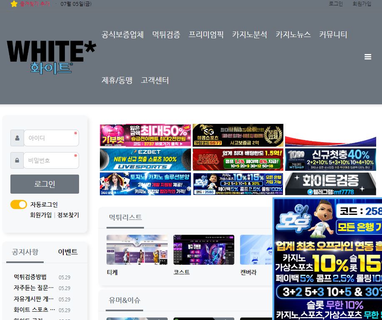Open the 제휴/동맹 menu
The image size is (382, 320).
(117, 80)
